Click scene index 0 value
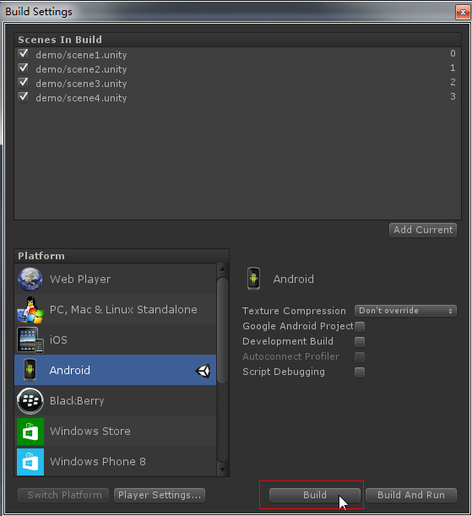 pyautogui.click(x=453, y=53)
